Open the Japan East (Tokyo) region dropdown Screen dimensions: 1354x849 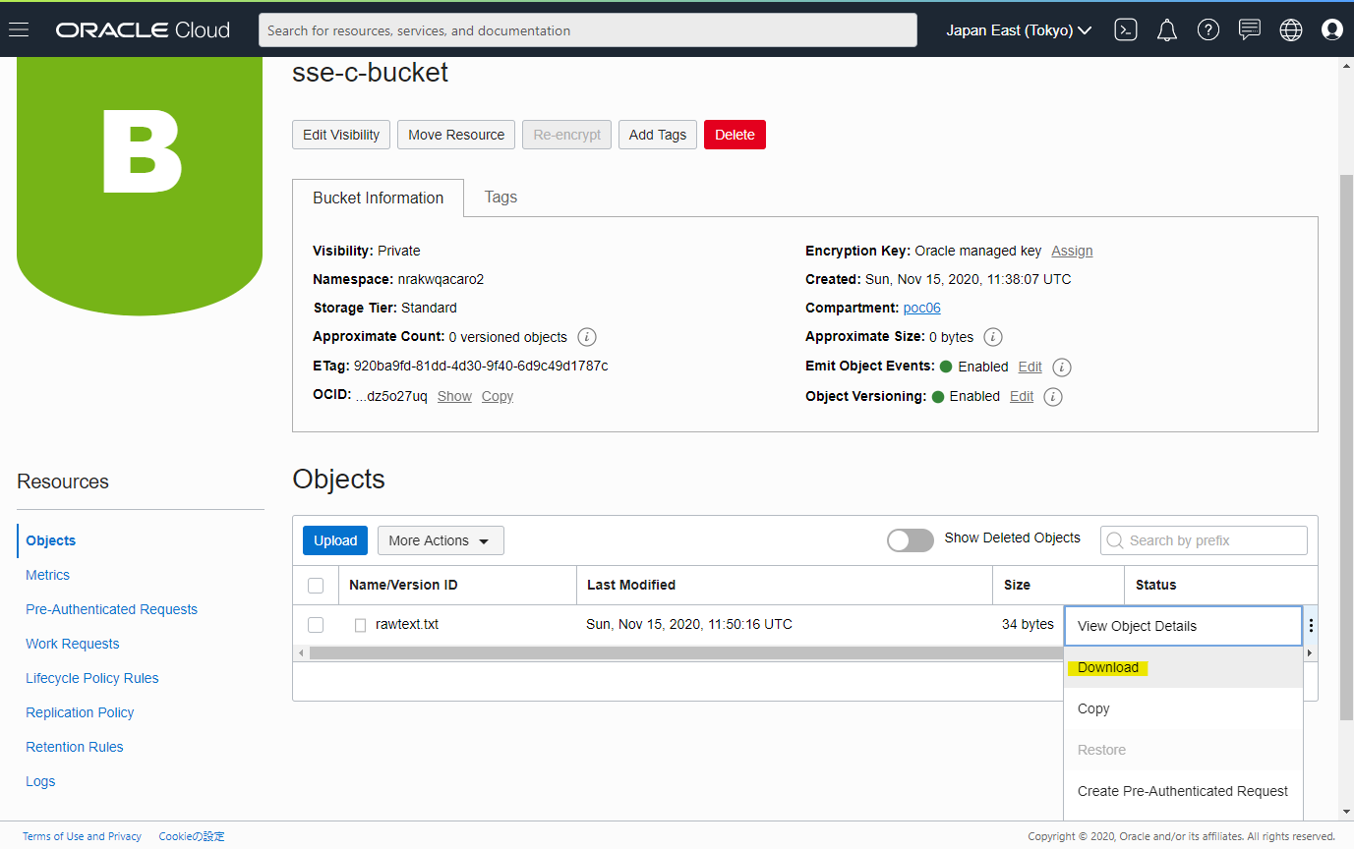coord(1019,30)
